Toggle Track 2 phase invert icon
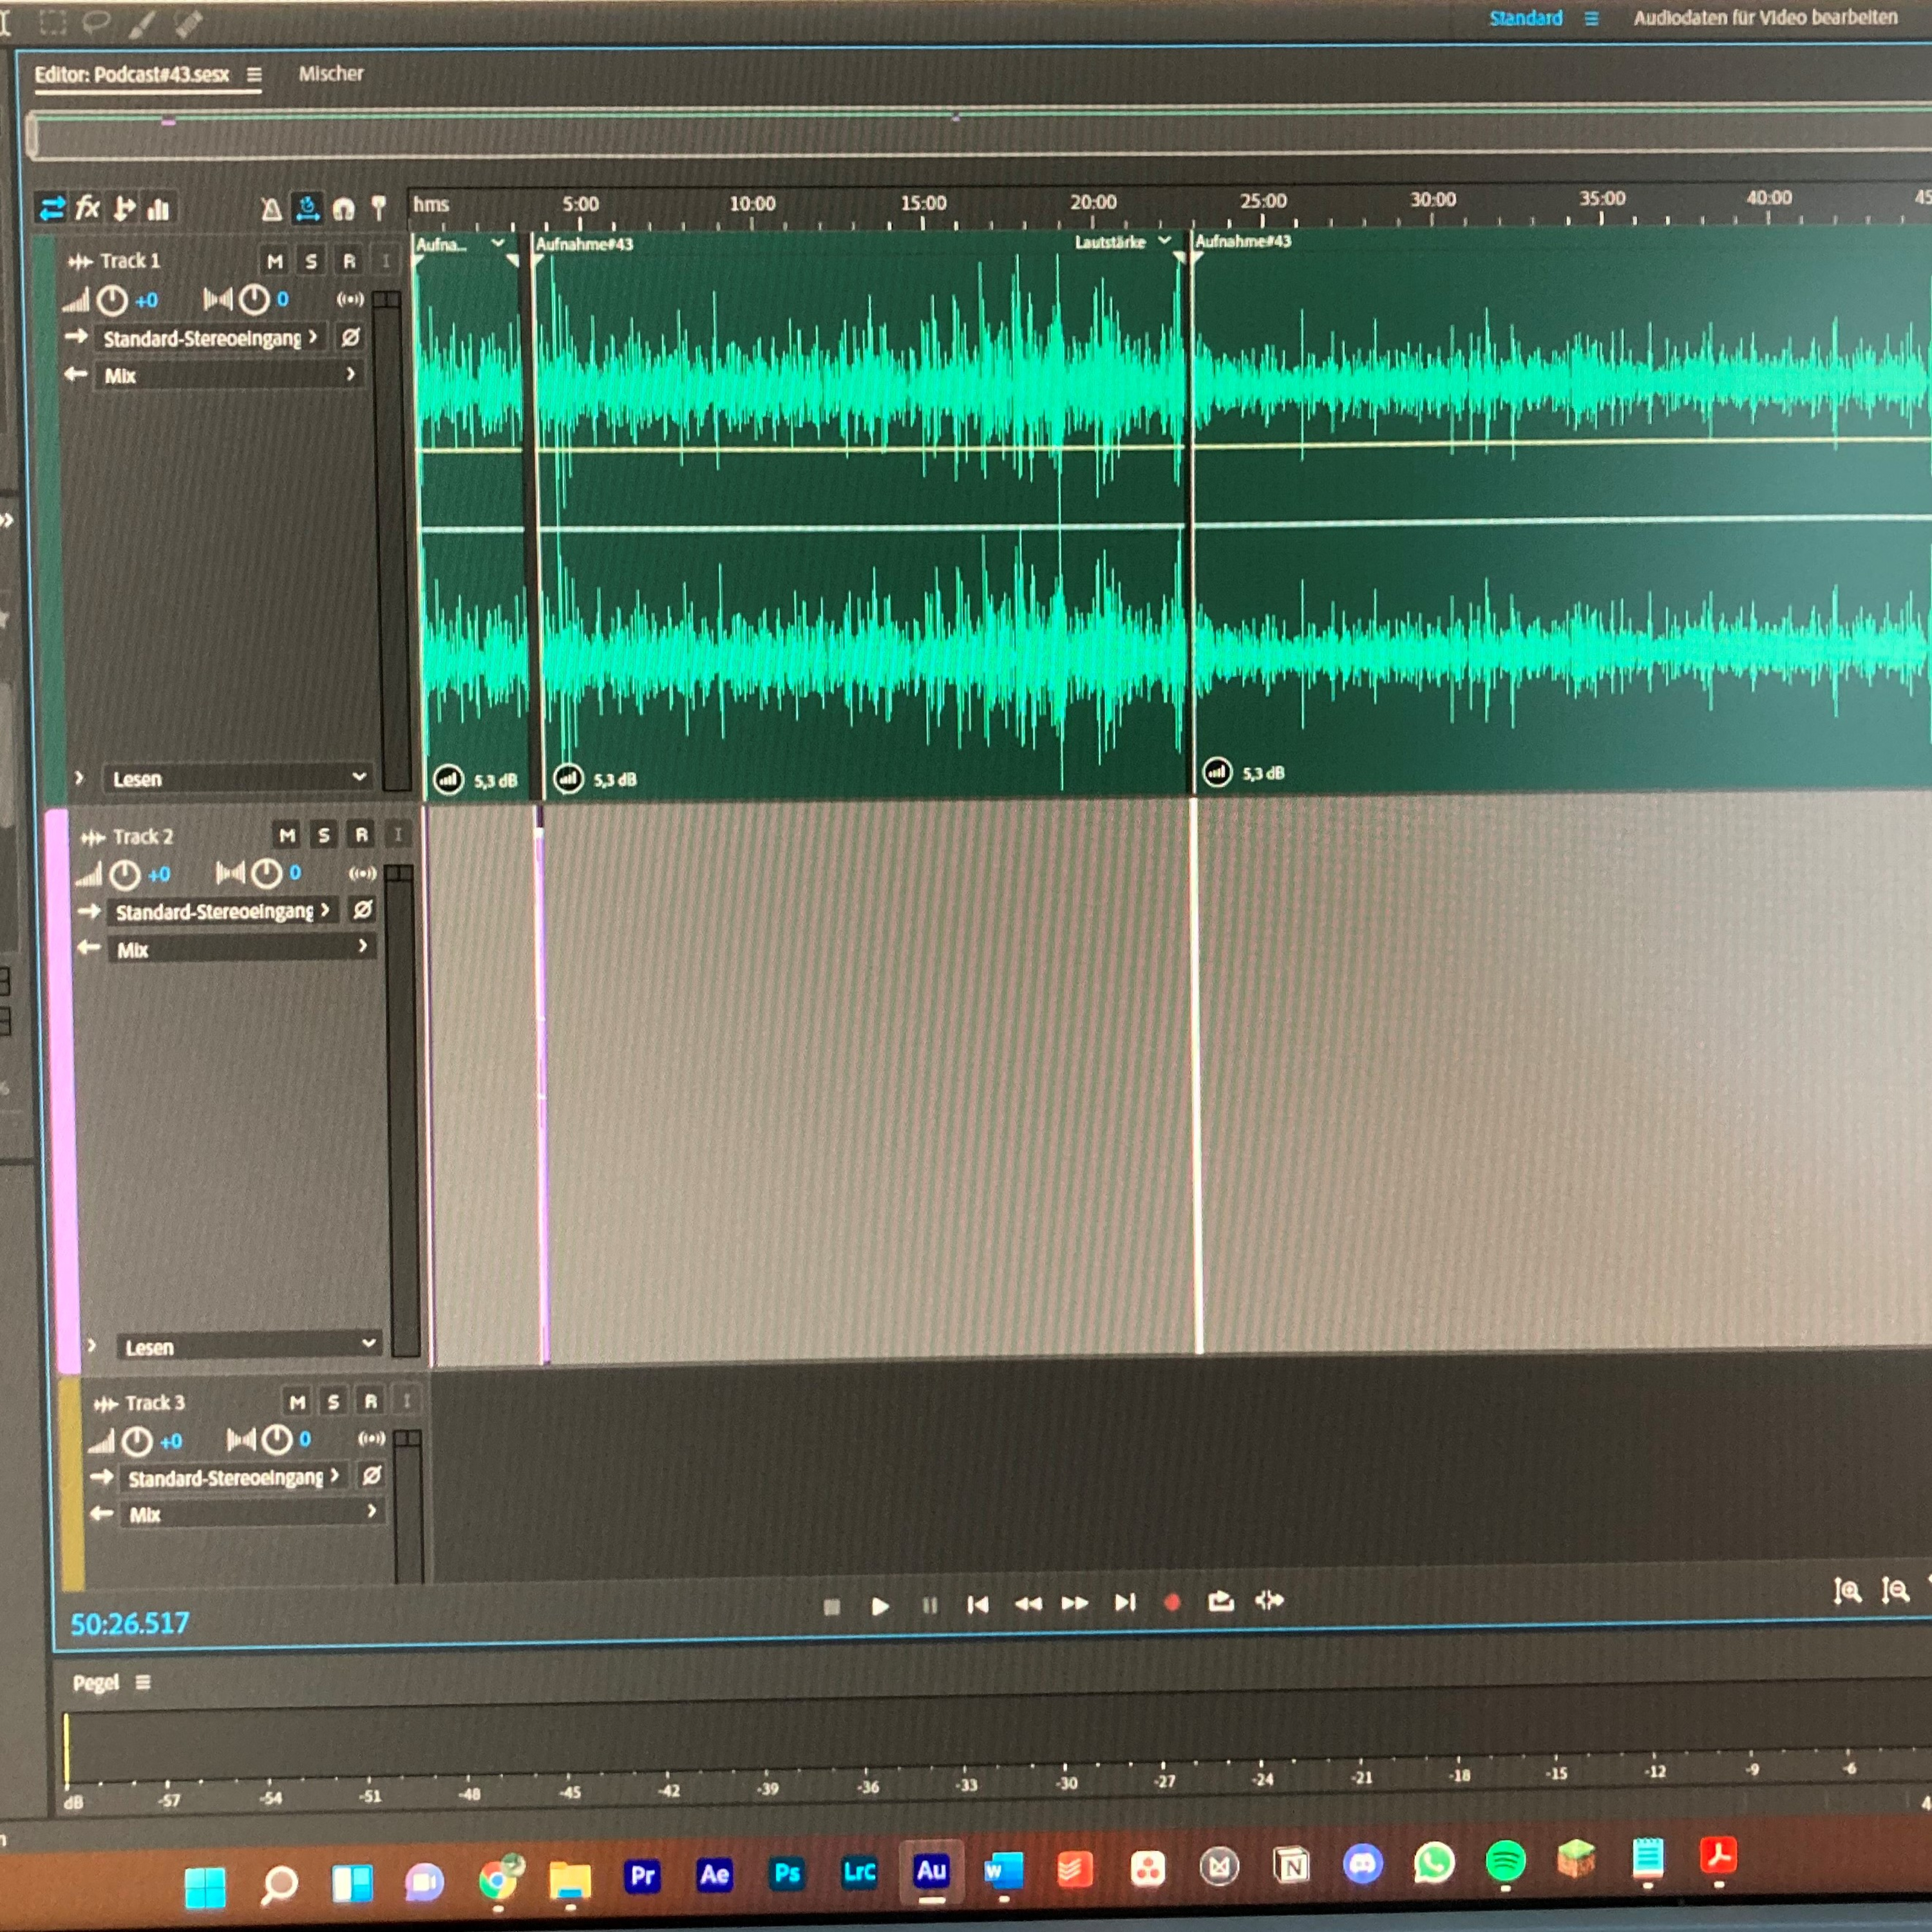 pyautogui.click(x=362, y=909)
